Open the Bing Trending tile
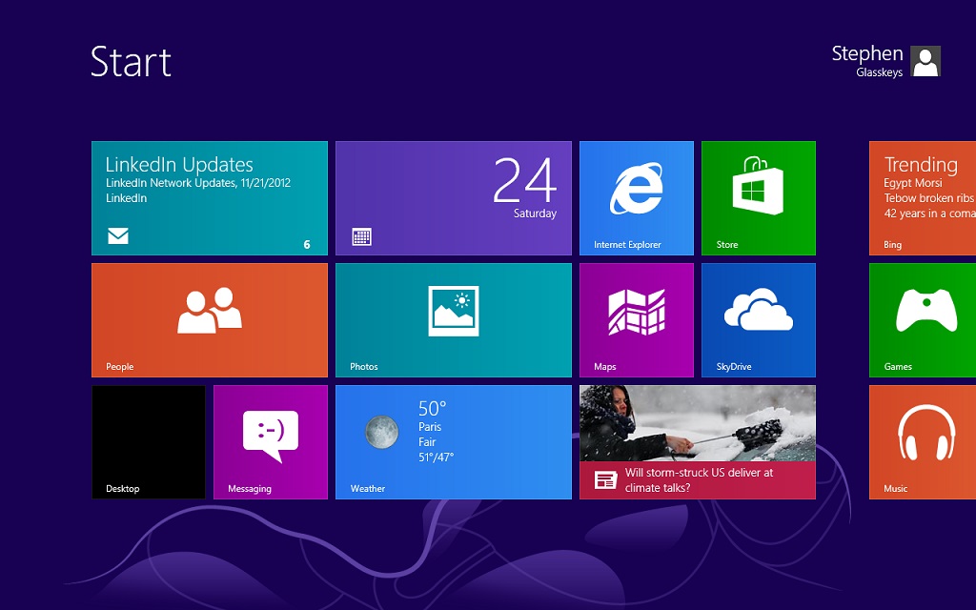 pyautogui.click(x=923, y=197)
